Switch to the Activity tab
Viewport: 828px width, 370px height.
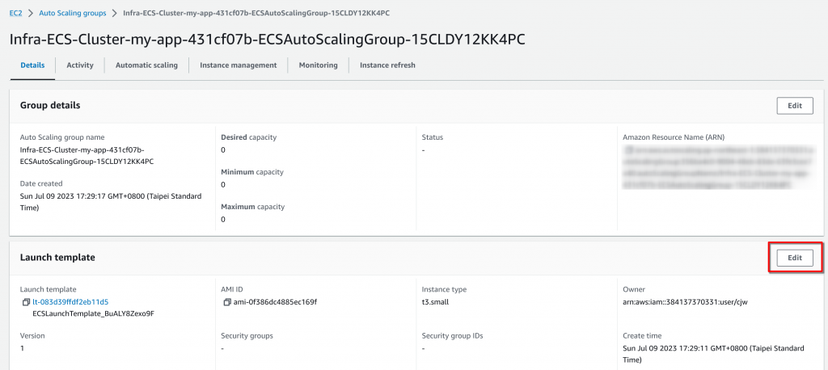[80, 65]
